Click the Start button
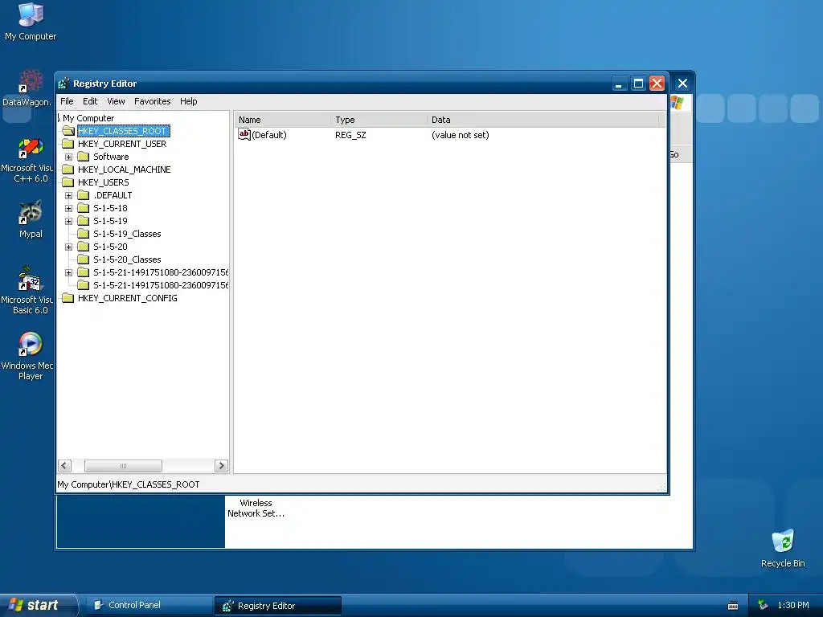Image resolution: width=823 pixels, height=617 pixels. 38,605
